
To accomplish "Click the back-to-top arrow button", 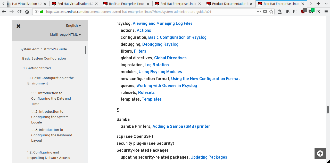I will point(320,154).
